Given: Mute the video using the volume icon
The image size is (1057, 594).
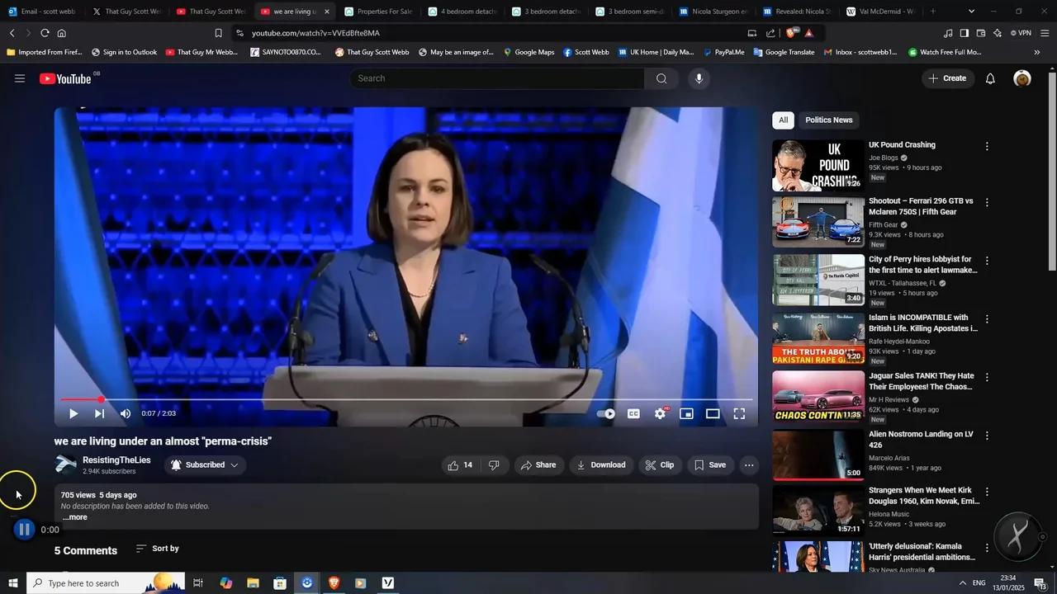Looking at the screenshot, I should (126, 414).
